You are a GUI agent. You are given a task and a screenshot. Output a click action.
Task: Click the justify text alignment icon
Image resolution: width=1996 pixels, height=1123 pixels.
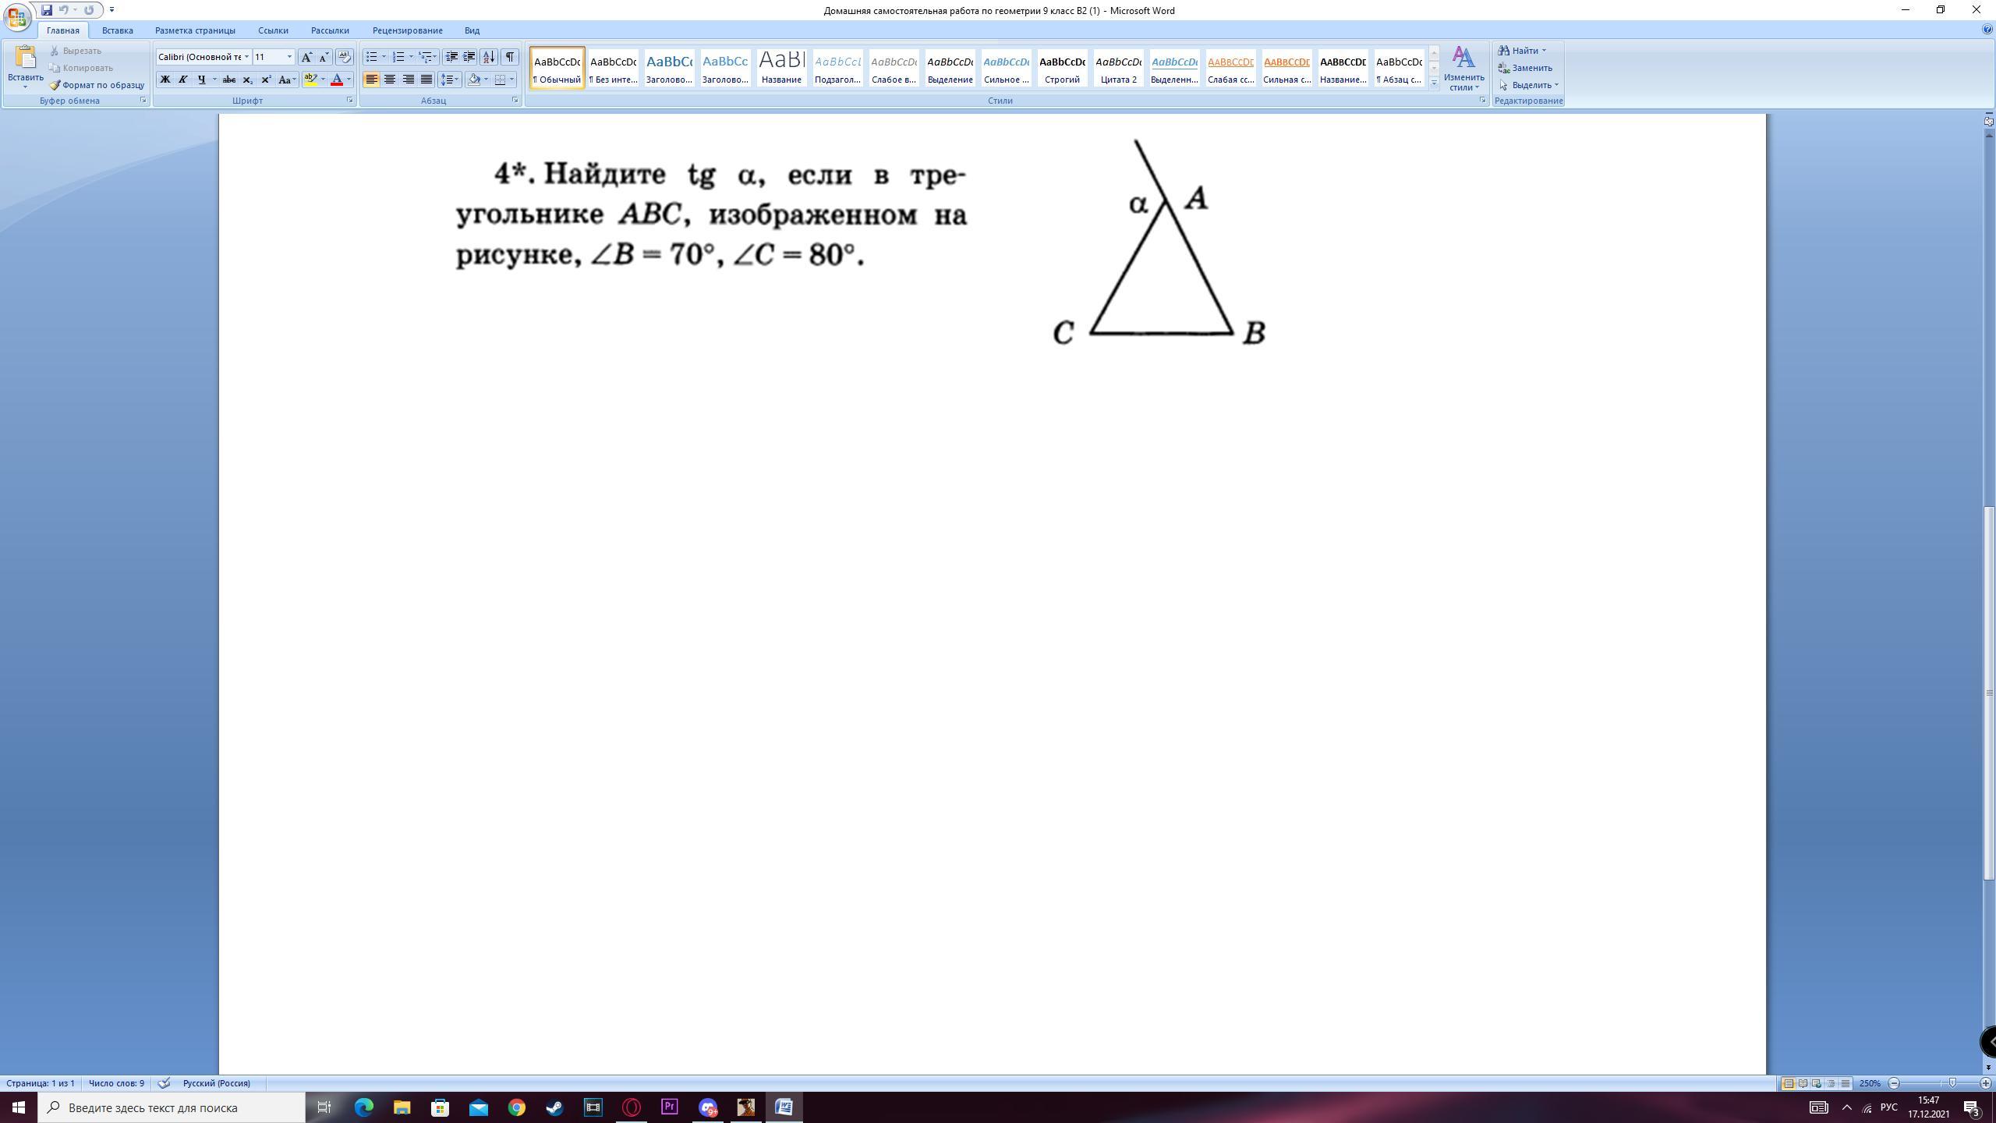coord(426,80)
